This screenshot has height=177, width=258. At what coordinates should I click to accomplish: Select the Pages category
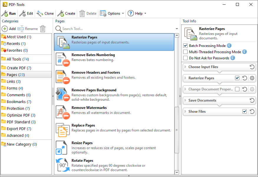(26, 75)
